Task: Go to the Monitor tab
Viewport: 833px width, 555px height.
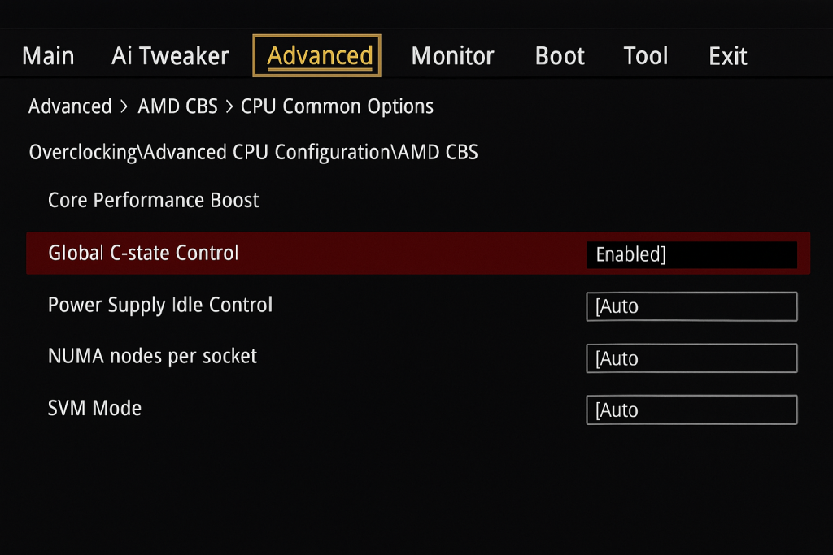Action: pyautogui.click(x=452, y=56)
